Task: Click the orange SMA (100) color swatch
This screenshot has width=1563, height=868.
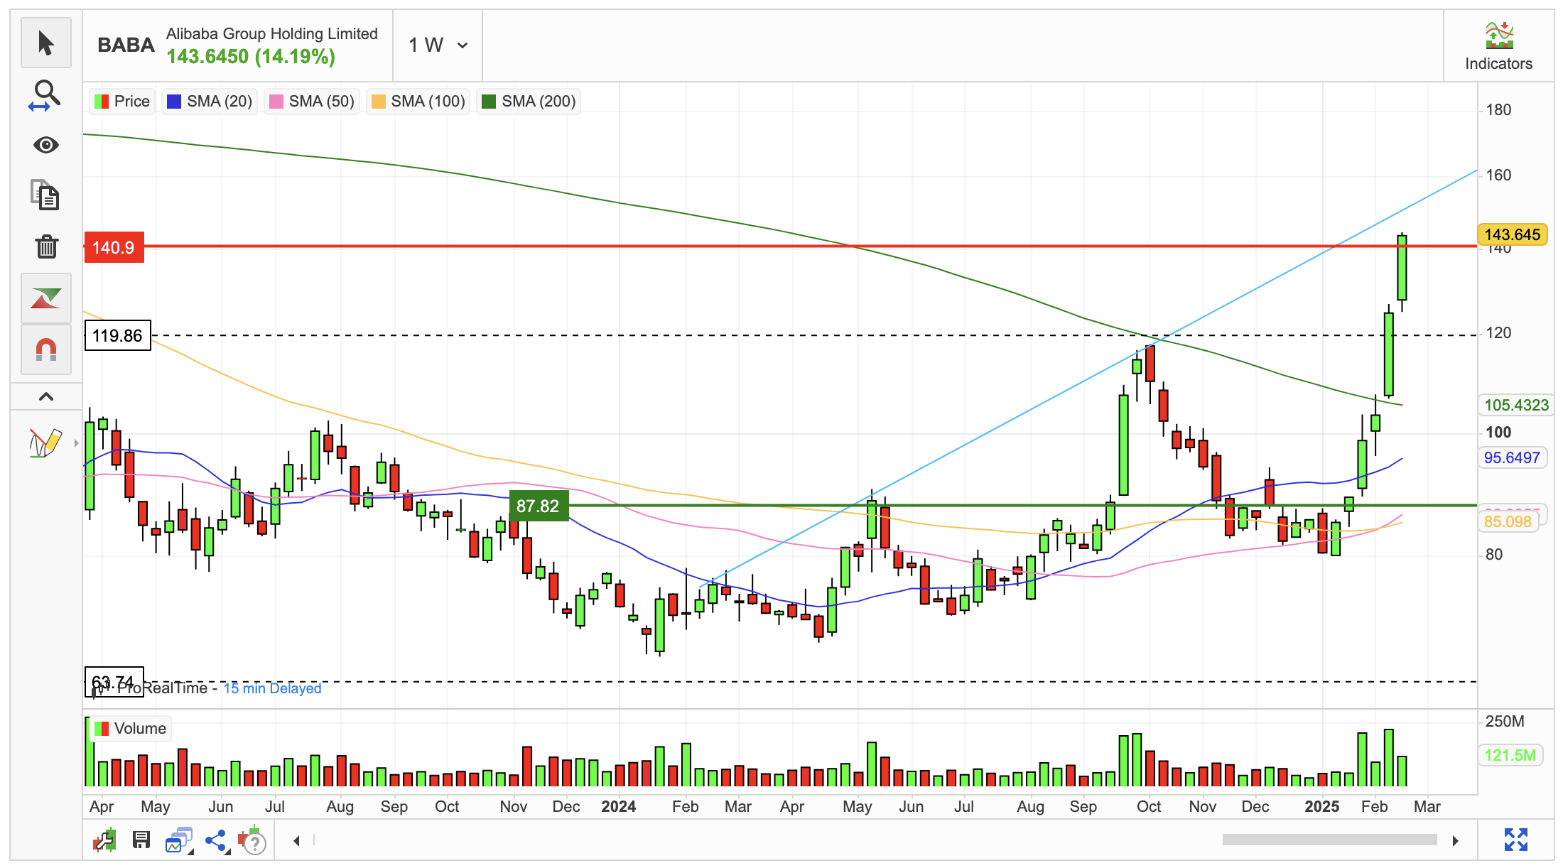Action: click(x=379, y=102)
